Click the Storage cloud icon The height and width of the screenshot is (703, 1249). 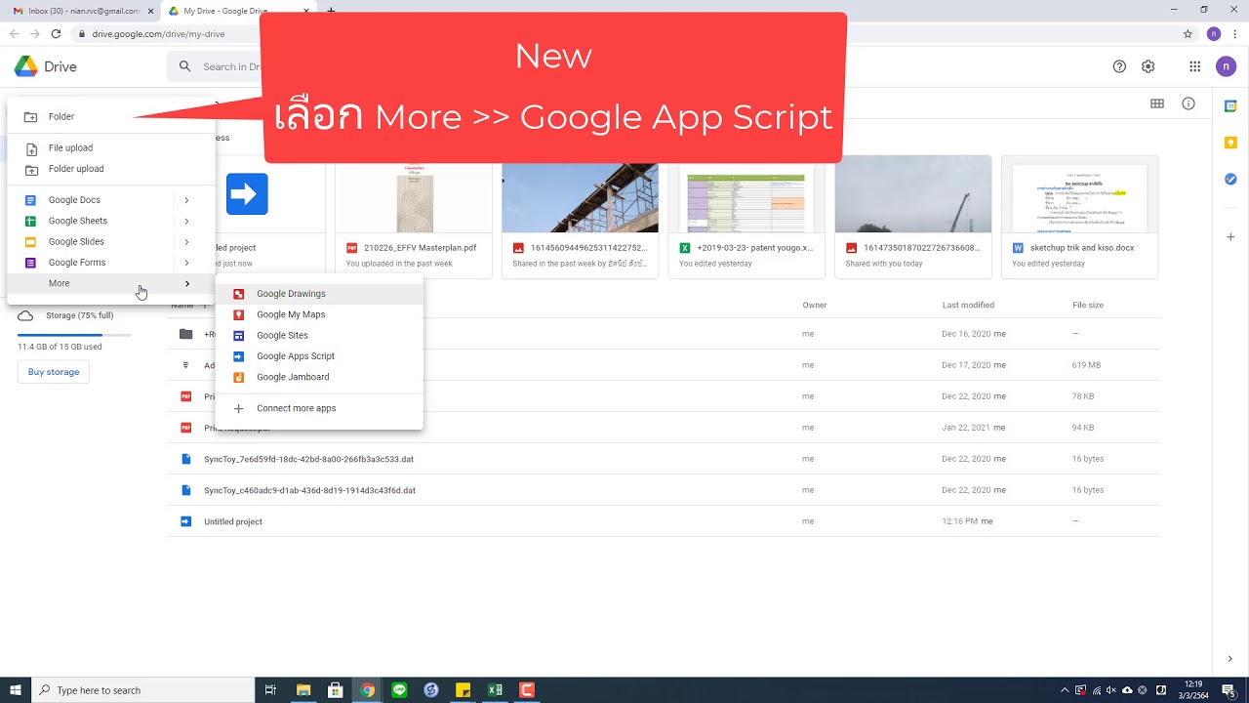pyautogui.click(x=25, y=315)
